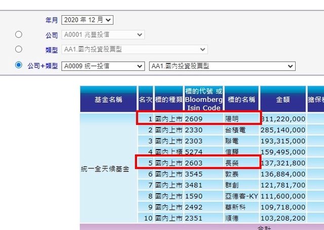This screenshot has width=324, height=230.
Task: Click the Bloomberg Isin Code column header
Action: 204,100
